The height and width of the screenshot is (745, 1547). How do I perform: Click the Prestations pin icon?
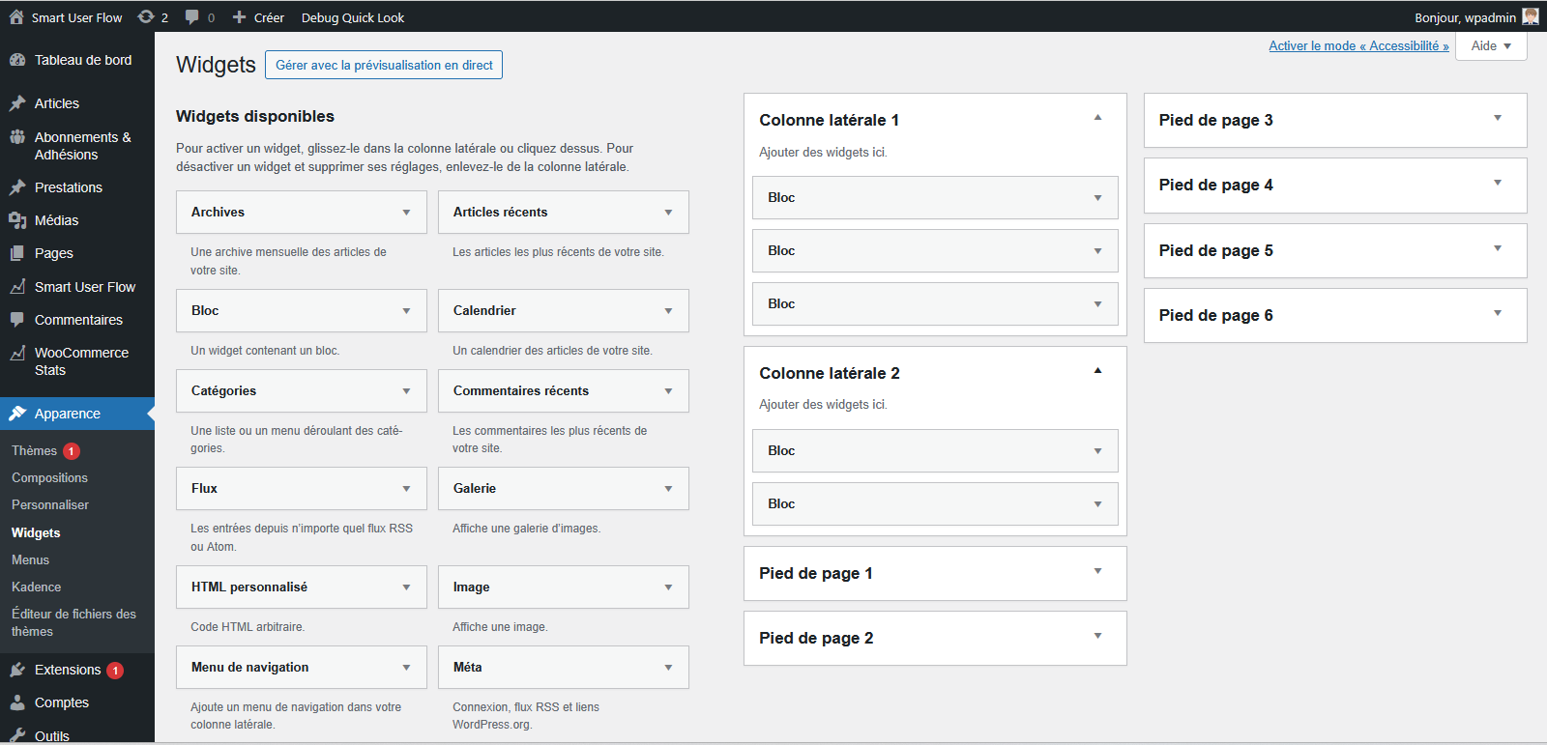[x=17, y=187]
